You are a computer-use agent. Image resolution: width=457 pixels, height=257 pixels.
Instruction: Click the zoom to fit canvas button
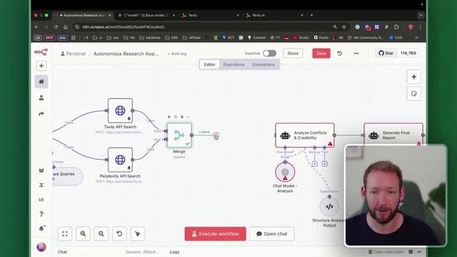(x=65, y=233)
